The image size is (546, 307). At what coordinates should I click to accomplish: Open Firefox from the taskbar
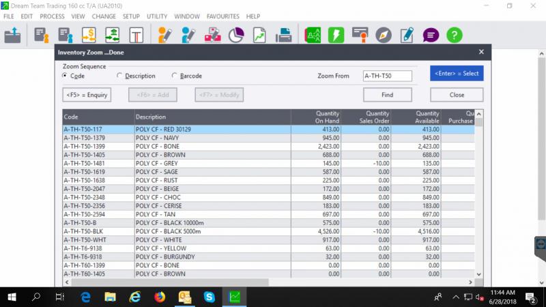(x=160, y=297)
